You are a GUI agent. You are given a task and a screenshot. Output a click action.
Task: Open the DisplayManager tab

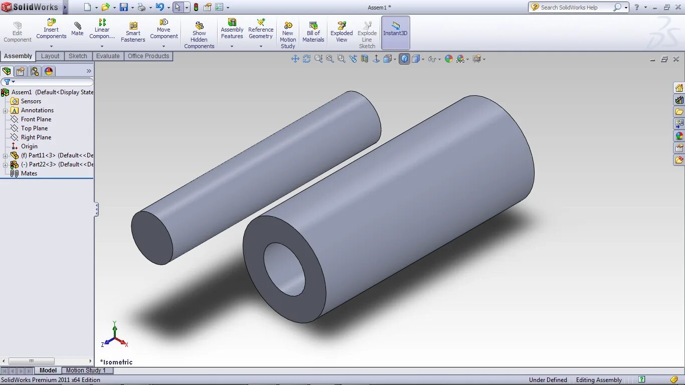[49, 71]
